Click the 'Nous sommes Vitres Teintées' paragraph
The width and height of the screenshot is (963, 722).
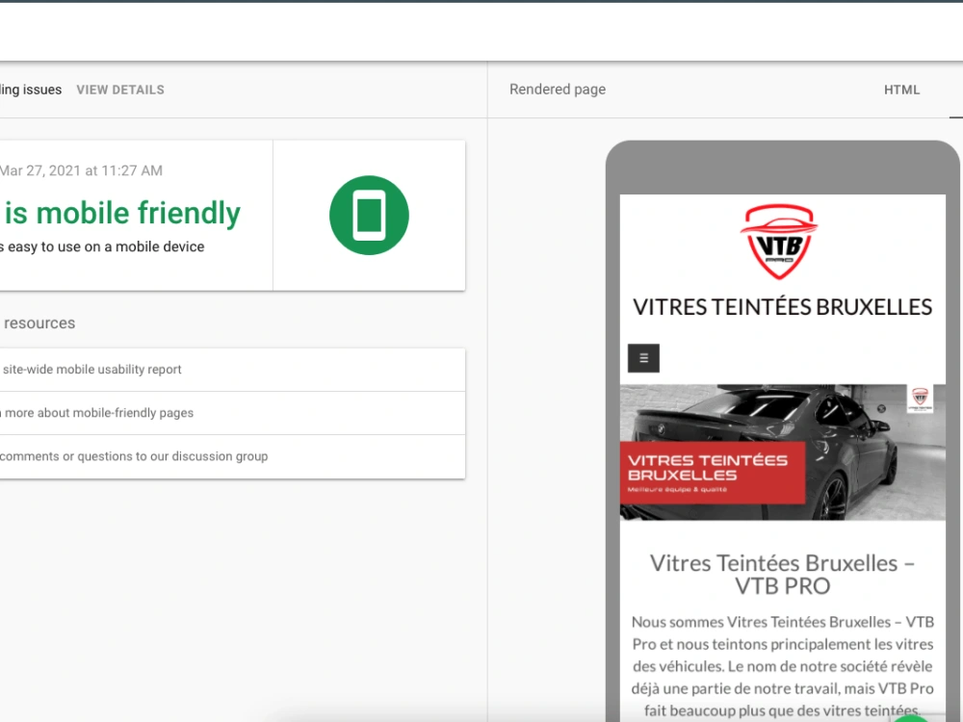[782, 666]
